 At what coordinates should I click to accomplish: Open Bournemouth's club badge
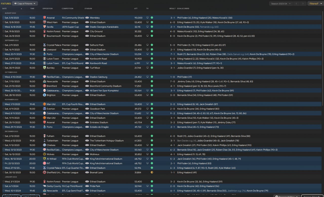(x=45, y=36)
